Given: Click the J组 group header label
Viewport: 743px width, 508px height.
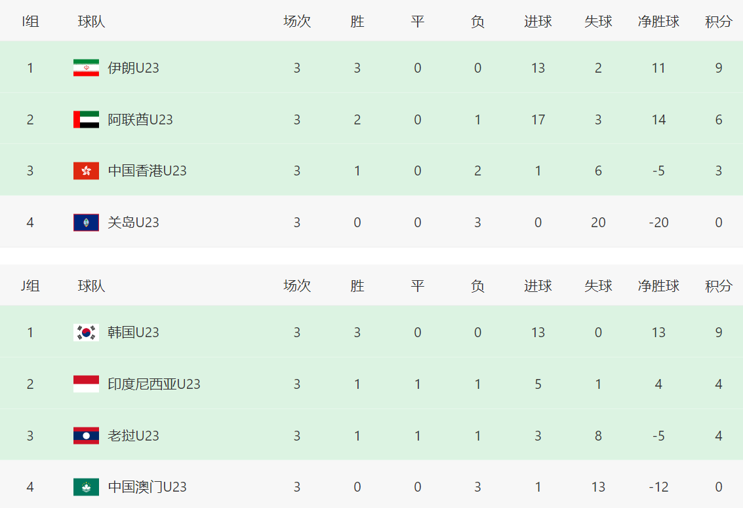Looking at the screenshot, I should click(x=30, y=286).
